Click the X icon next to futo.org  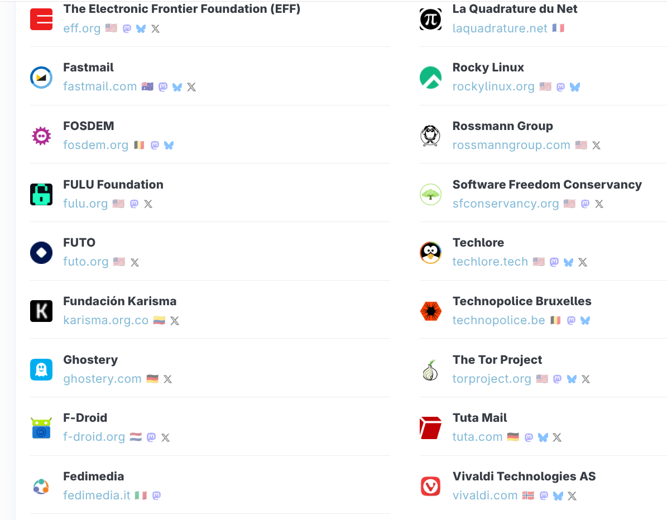(135, 262)
